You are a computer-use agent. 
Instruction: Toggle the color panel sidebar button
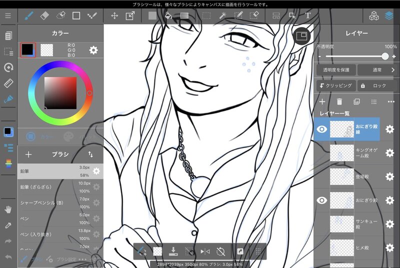(8, 132)
